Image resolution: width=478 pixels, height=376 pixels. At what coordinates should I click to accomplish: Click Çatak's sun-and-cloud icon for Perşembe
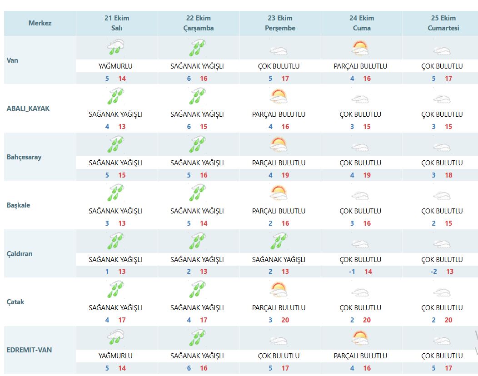click(279, 289)
